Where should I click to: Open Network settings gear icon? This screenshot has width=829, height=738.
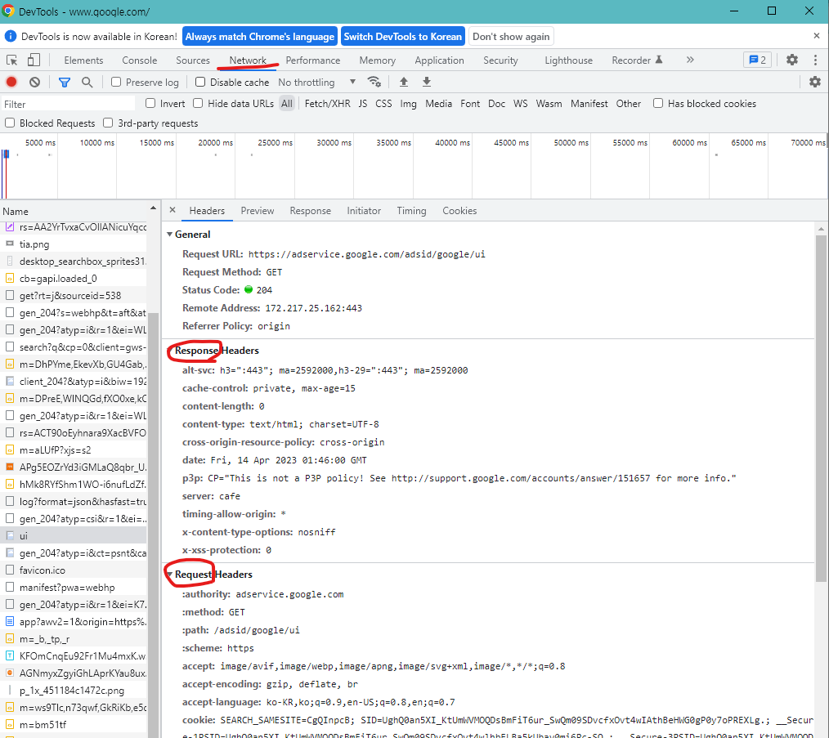pyautogui.click(x=815, y=82)
